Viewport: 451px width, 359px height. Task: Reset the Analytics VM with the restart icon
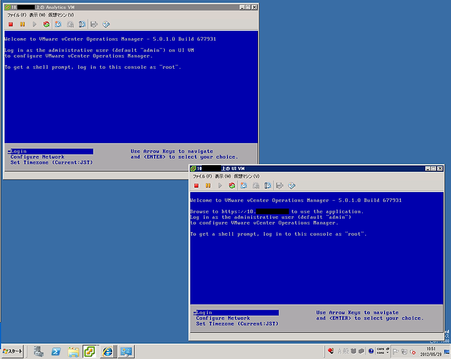pos(46,24)
